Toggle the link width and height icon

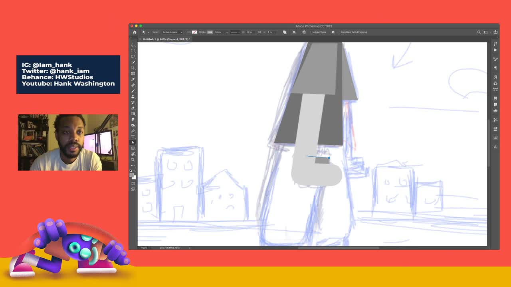(x=259, y=32)
